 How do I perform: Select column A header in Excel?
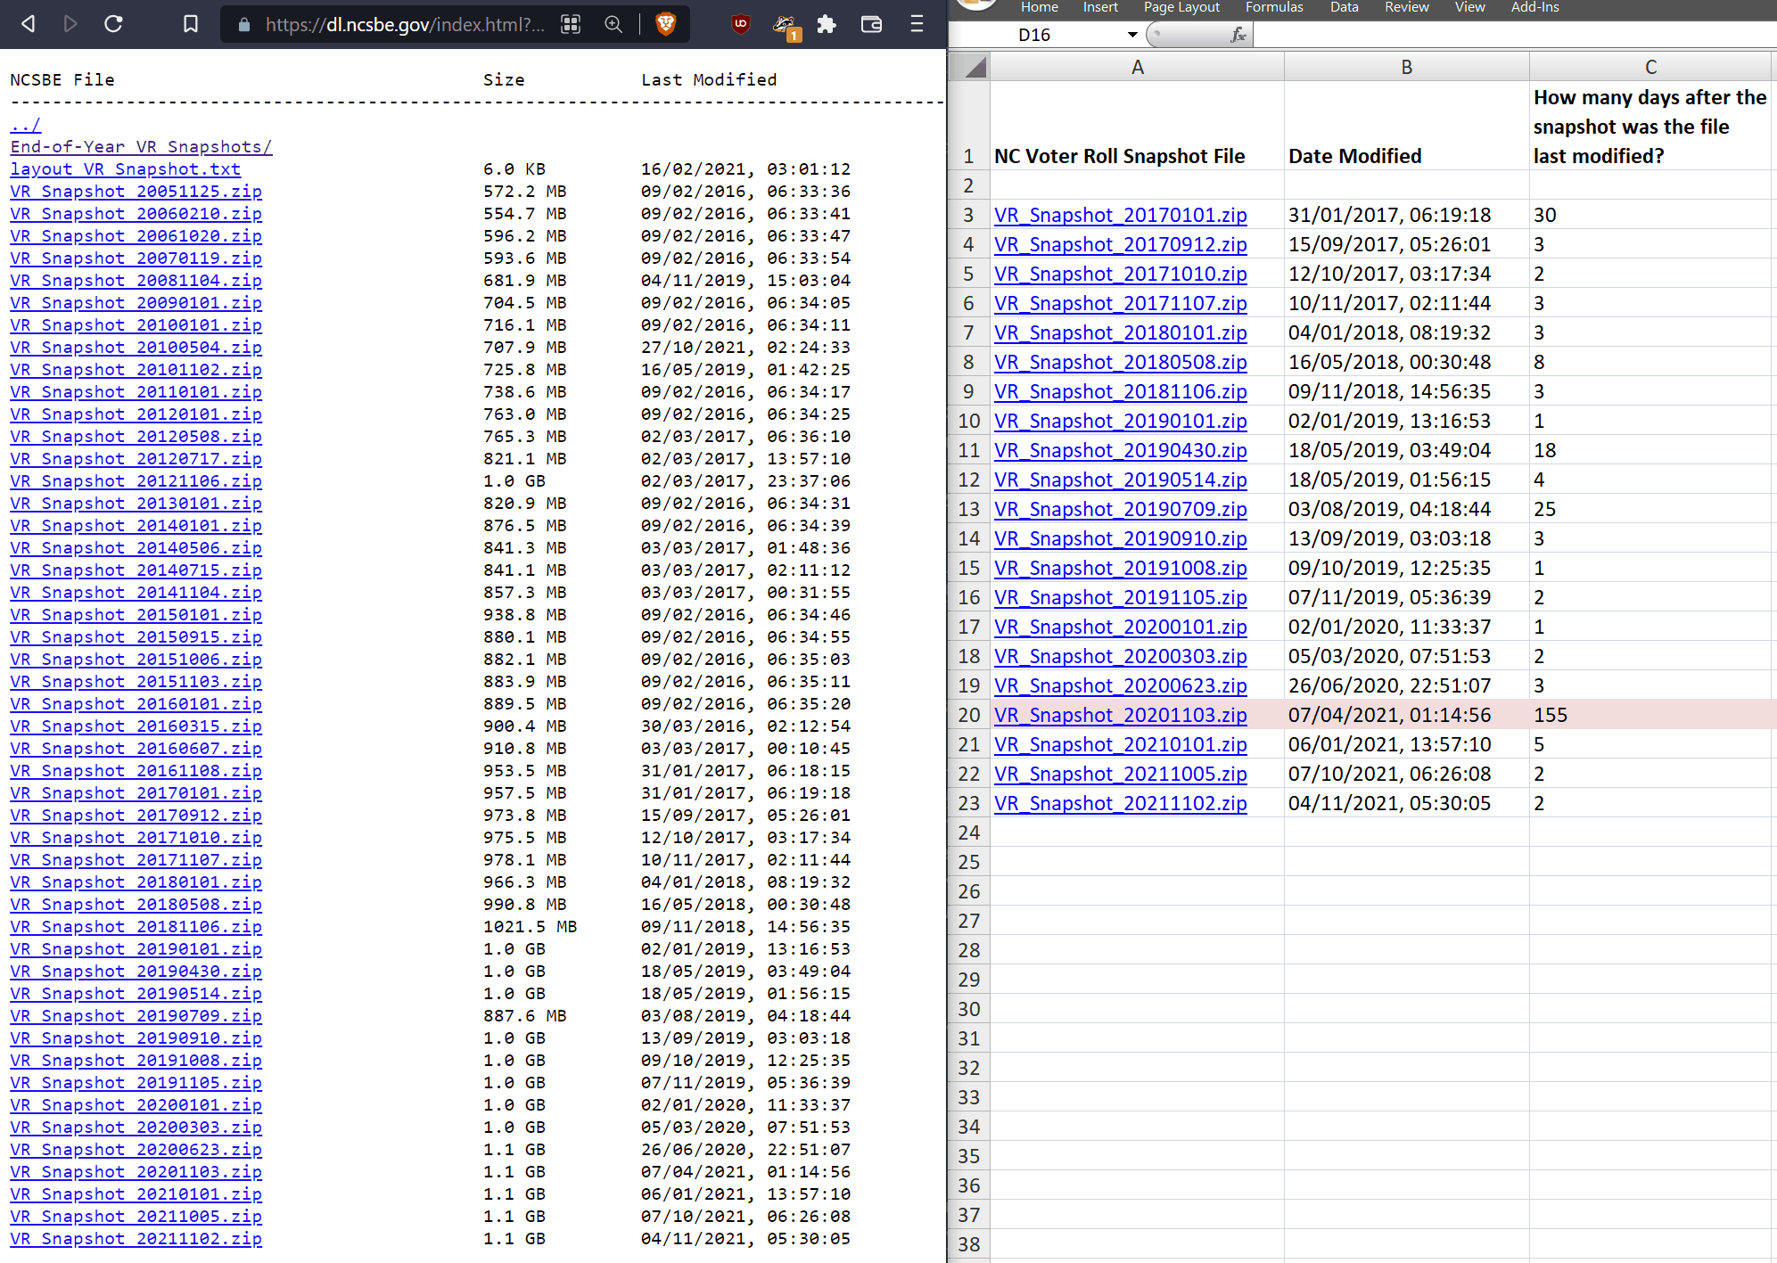(x=1137, y=67)
